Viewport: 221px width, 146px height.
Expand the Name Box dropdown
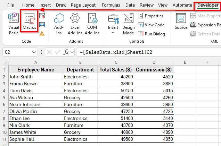[34, 52]
